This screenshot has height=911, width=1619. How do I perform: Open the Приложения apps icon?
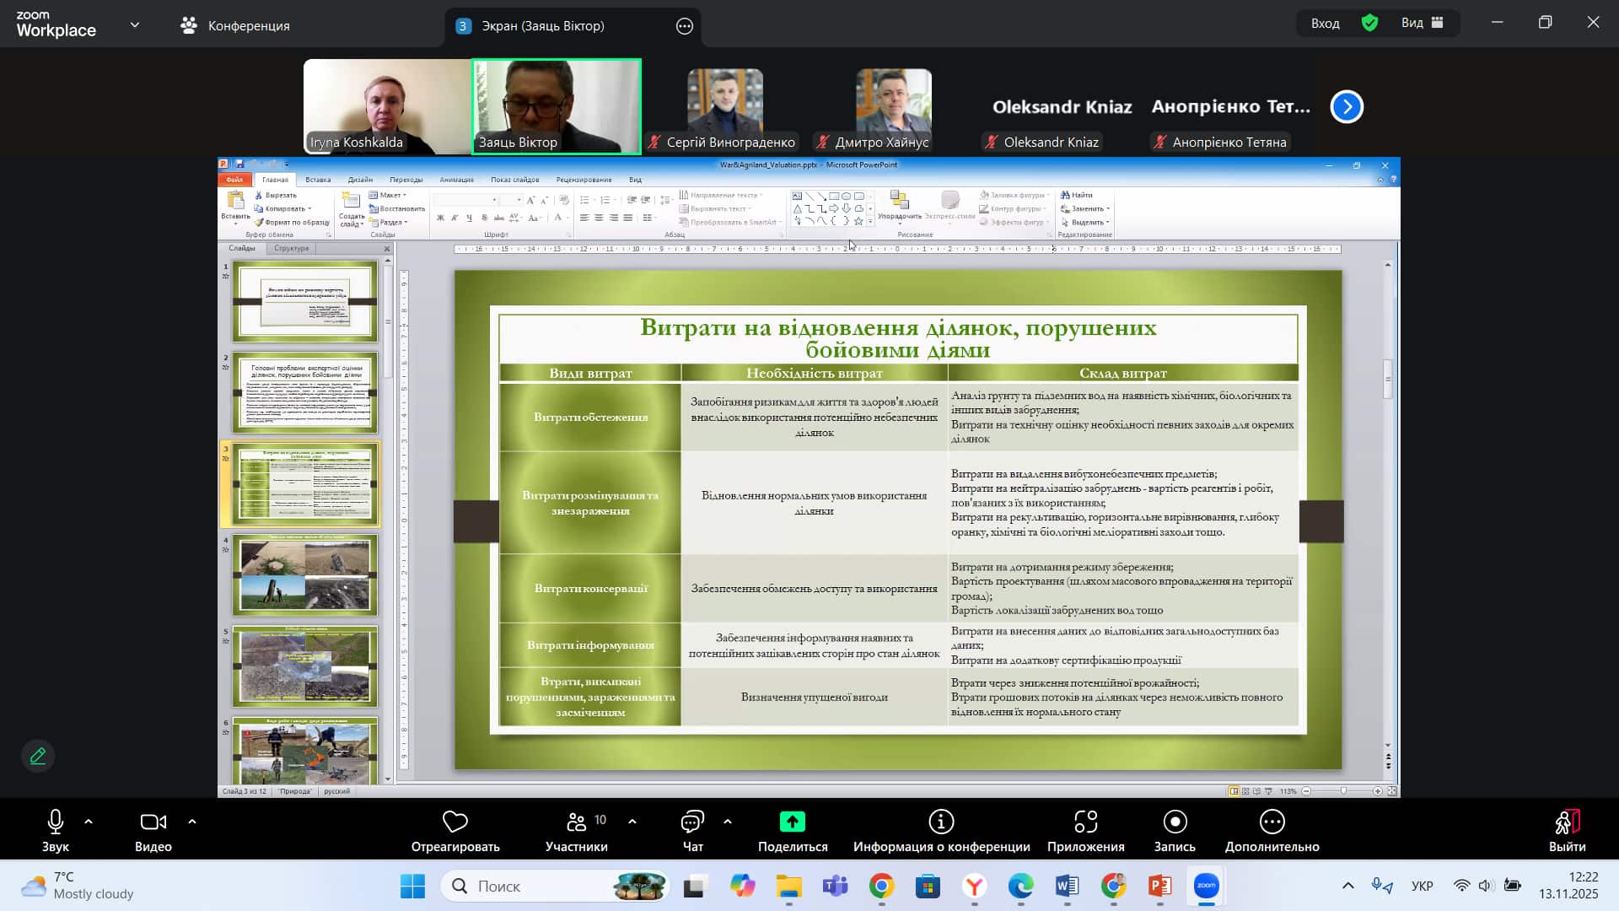(1085, 822)
